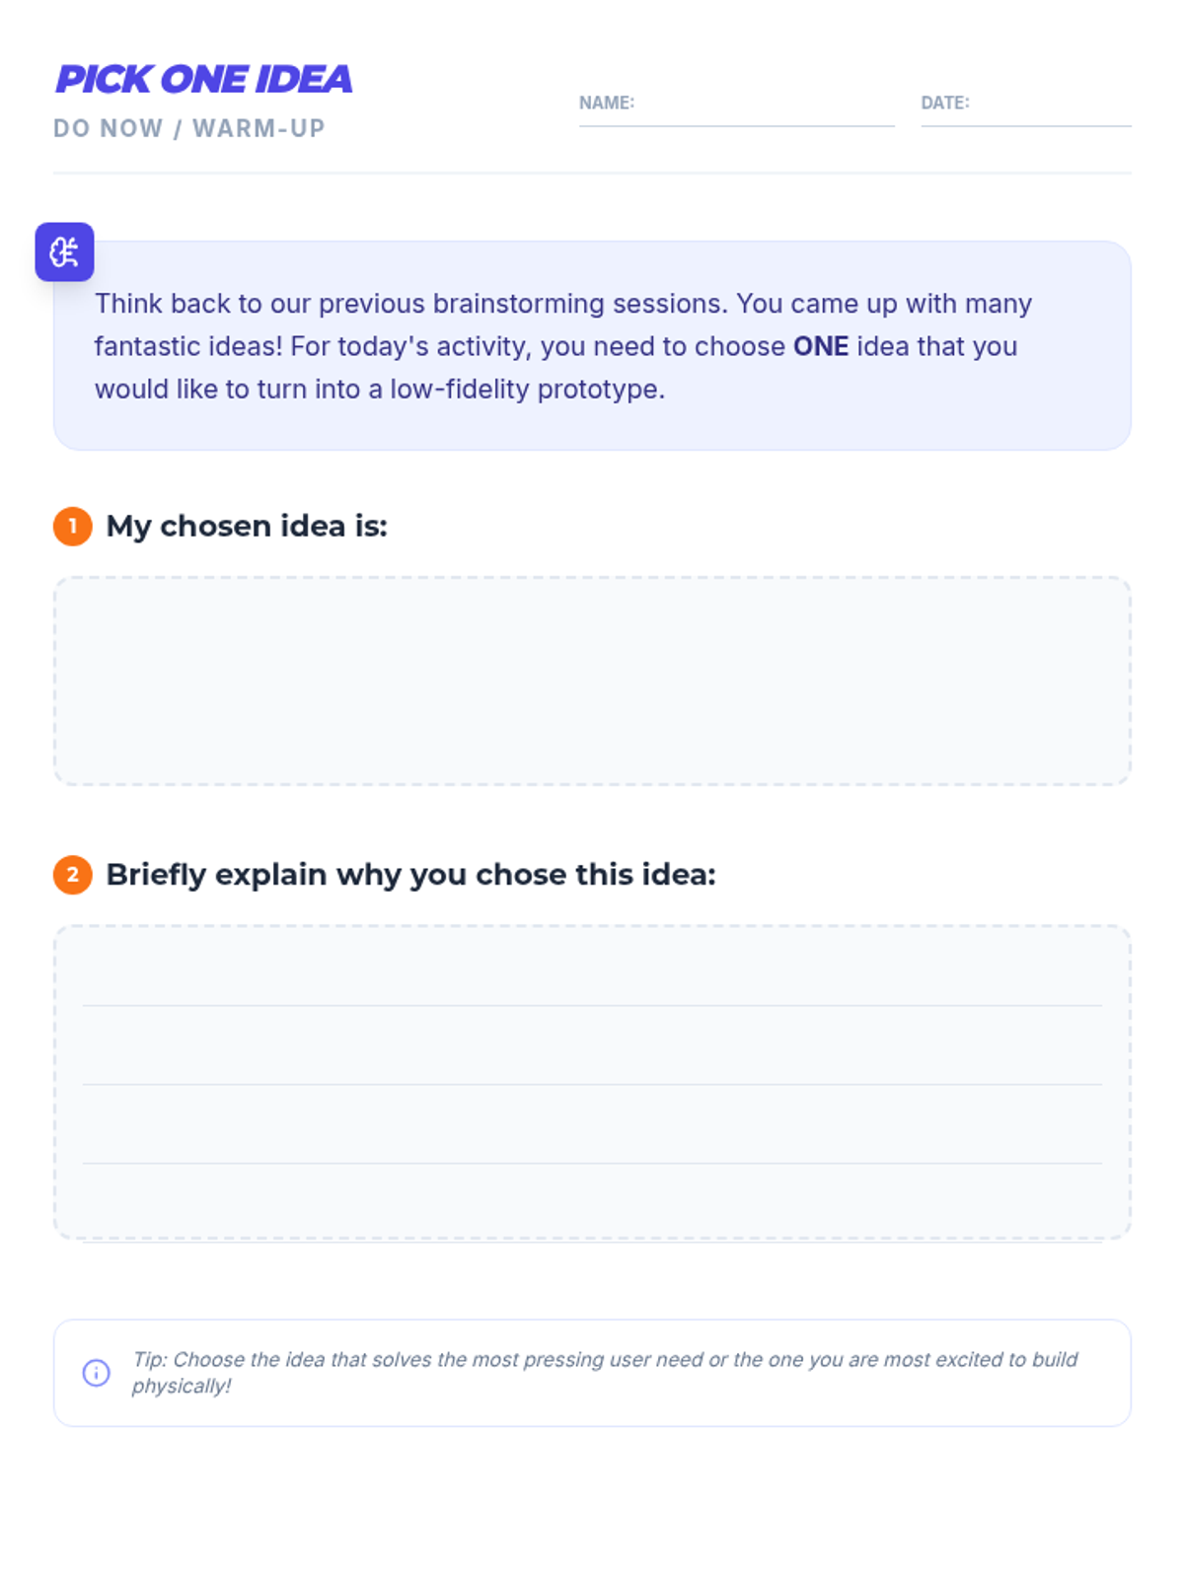This screenshot has height=1578, width=1184.
Task: Click the blank space below the third line
Action: [x=592, y=1203]
